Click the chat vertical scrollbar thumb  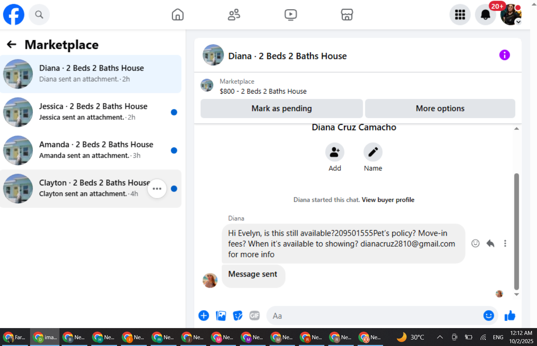pyautogui.click(x=517, y=231)
